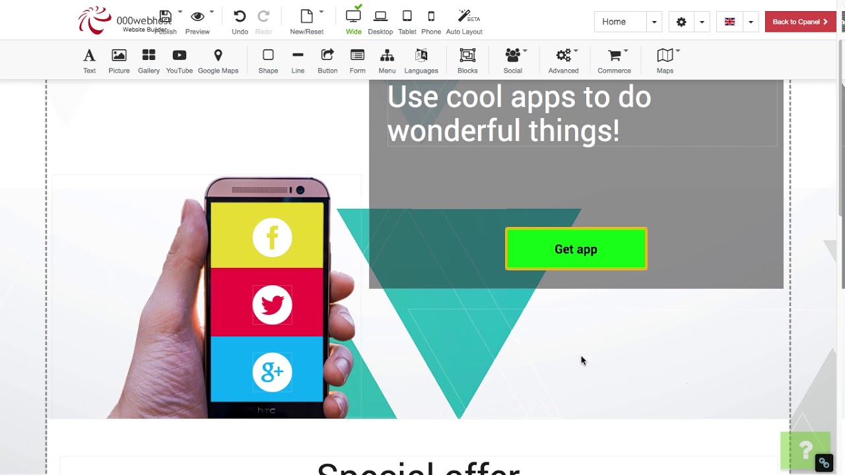Switch to Desktop layout view

click(380, 21)
